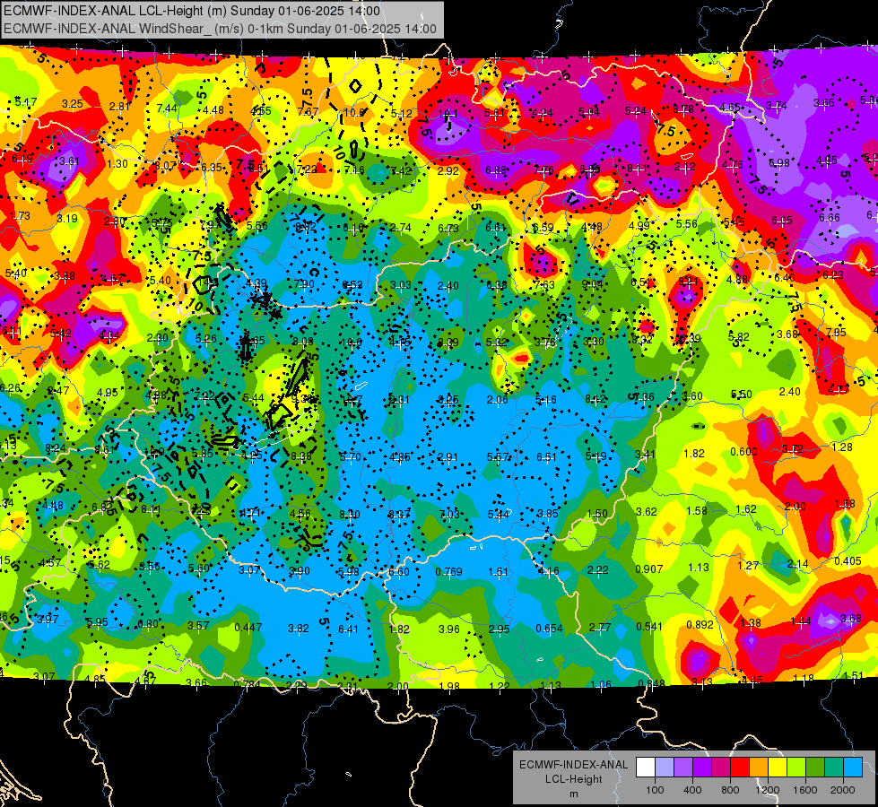The width and height of the screenshot is (878, 807).
Task: Click the map value 1.50
Action: [597, 514]
